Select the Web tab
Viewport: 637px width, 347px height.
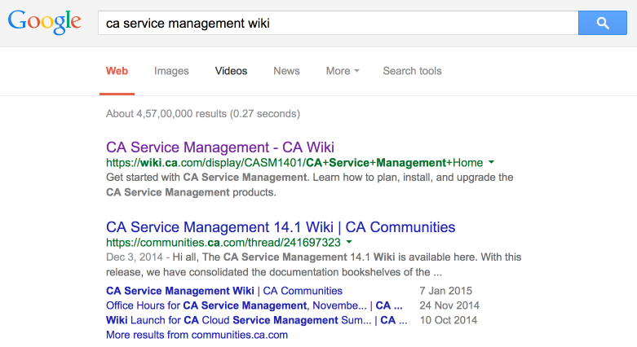click(x=117, y=71)
